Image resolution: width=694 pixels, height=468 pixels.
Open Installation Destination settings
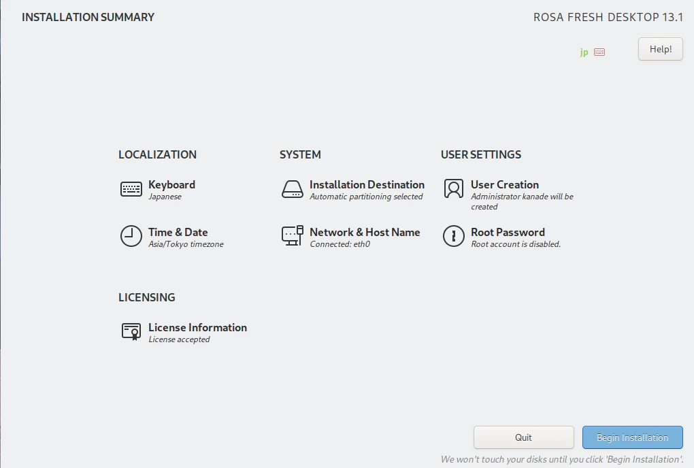coord(367,184)
